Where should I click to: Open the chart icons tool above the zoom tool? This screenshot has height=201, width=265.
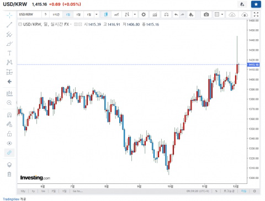[9, 93]
